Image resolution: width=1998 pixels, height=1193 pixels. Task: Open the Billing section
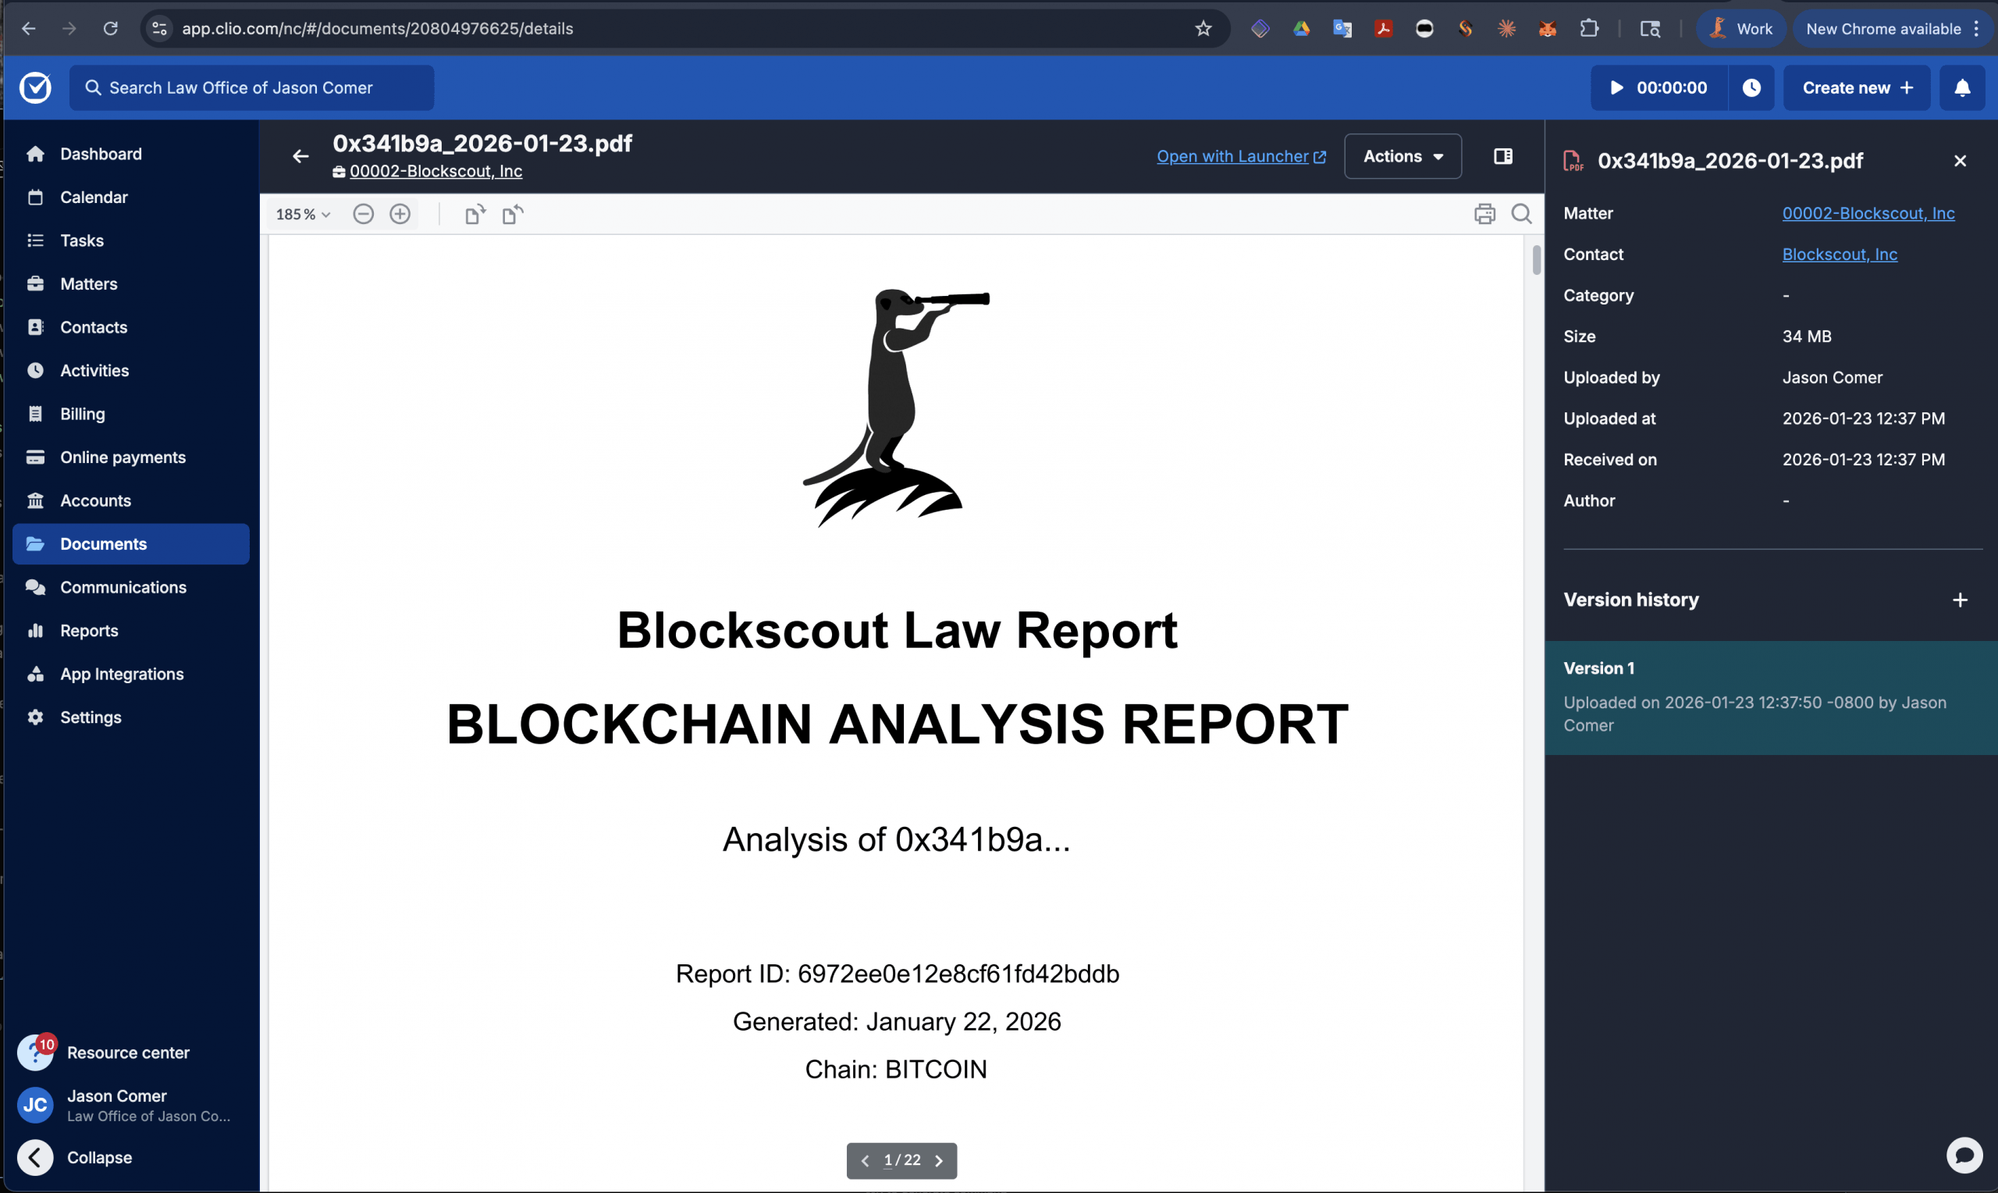point(131,414)
